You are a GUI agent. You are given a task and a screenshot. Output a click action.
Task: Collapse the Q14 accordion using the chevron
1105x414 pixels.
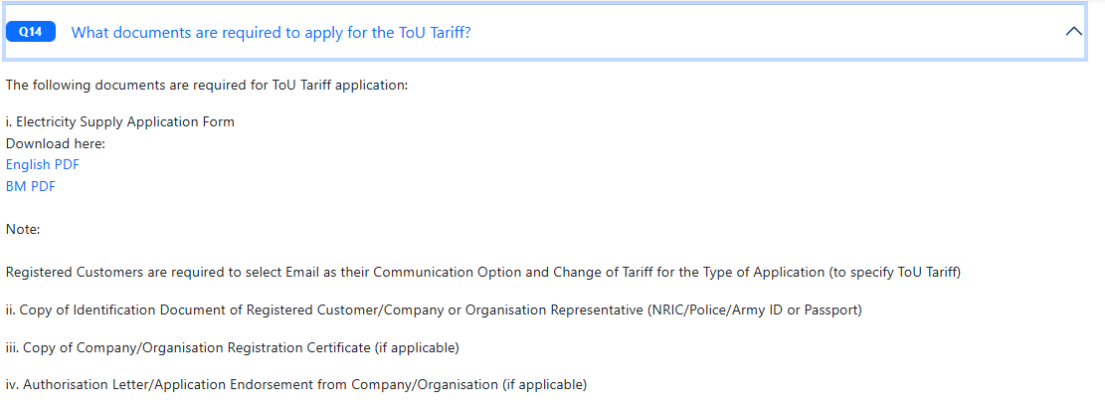pyautogui.click(x=1074, y=32)
